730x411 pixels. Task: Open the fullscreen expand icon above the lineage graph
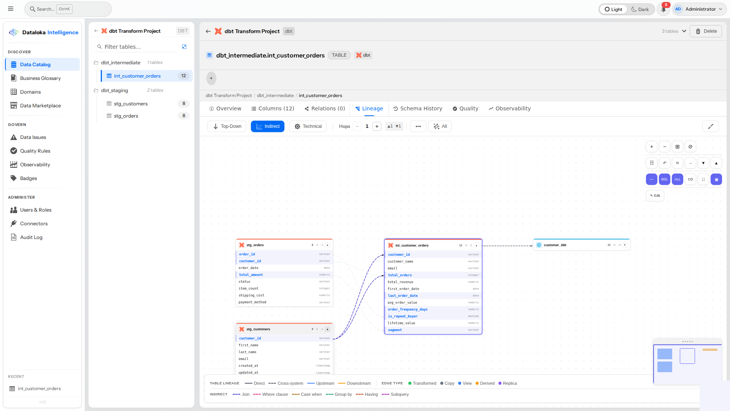(711, 126)
